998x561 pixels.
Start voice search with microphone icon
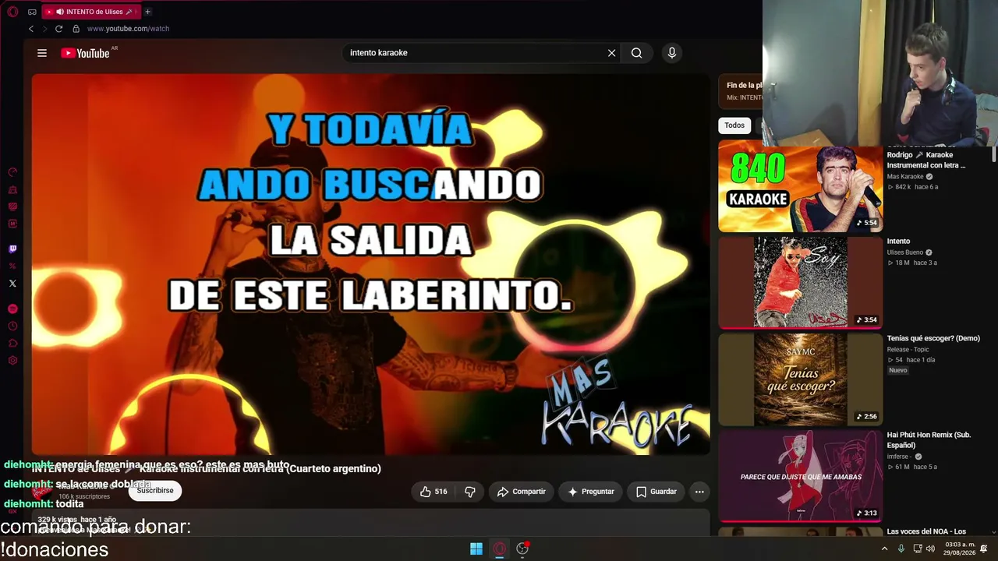click(672, 53)
